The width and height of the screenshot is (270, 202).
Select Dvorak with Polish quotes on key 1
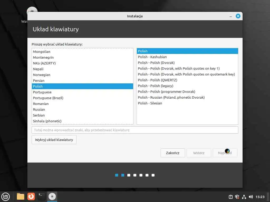click(187, 68)
